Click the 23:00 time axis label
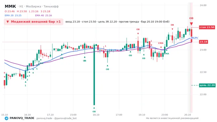The height and width of the screenshot is (122, 217). point(164,115)
